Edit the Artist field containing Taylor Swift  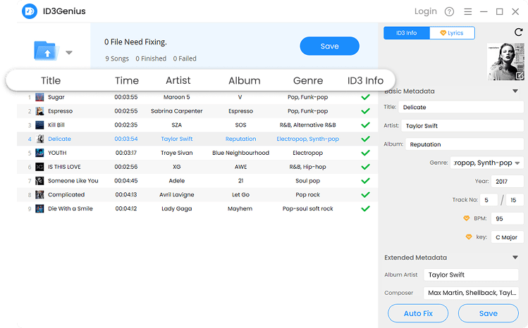coord(462,126)
